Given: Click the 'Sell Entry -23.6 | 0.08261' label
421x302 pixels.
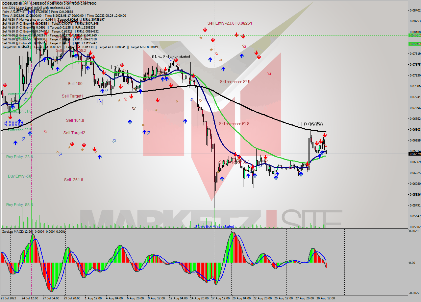Looking at the screenshot, I should tap(230, 23).
